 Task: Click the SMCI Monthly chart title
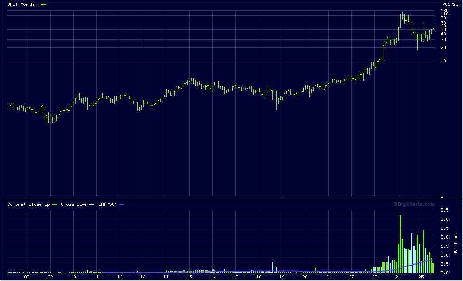click(x=23, y=4)
